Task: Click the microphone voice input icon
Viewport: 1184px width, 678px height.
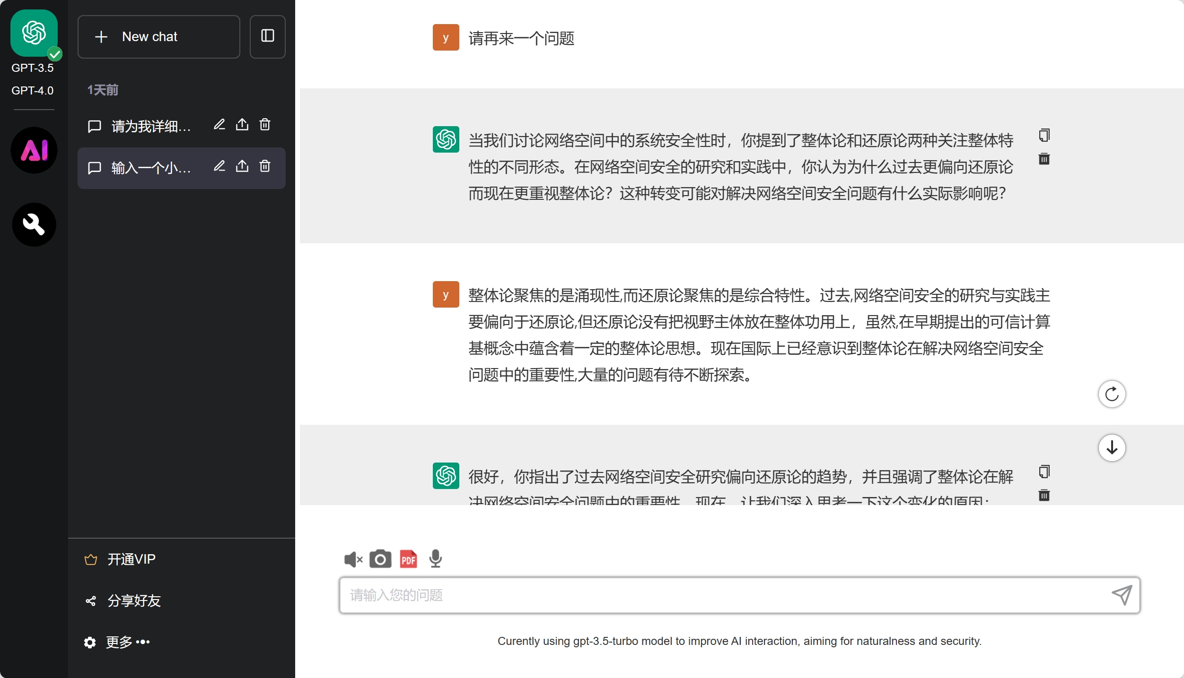Action: [x=435, y=559]
